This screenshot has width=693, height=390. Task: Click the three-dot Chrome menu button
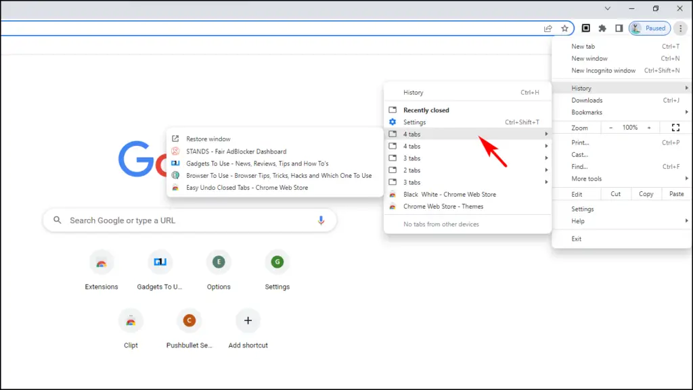[x=681, y=28]
